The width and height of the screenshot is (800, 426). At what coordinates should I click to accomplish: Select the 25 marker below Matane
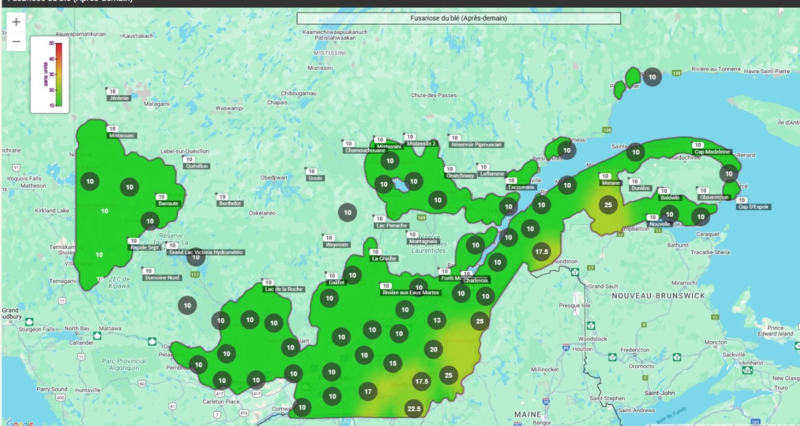point(608,206)
